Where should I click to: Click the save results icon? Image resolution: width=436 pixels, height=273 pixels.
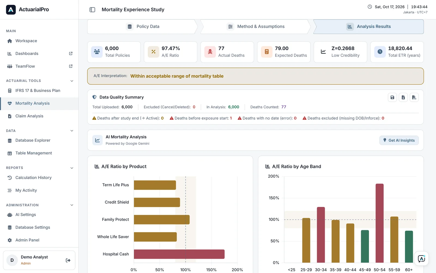(392, 97)
